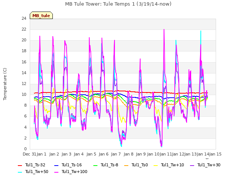Click the Jan 3 x-axis tick label

pyautogui.click(x=66, y=154)
